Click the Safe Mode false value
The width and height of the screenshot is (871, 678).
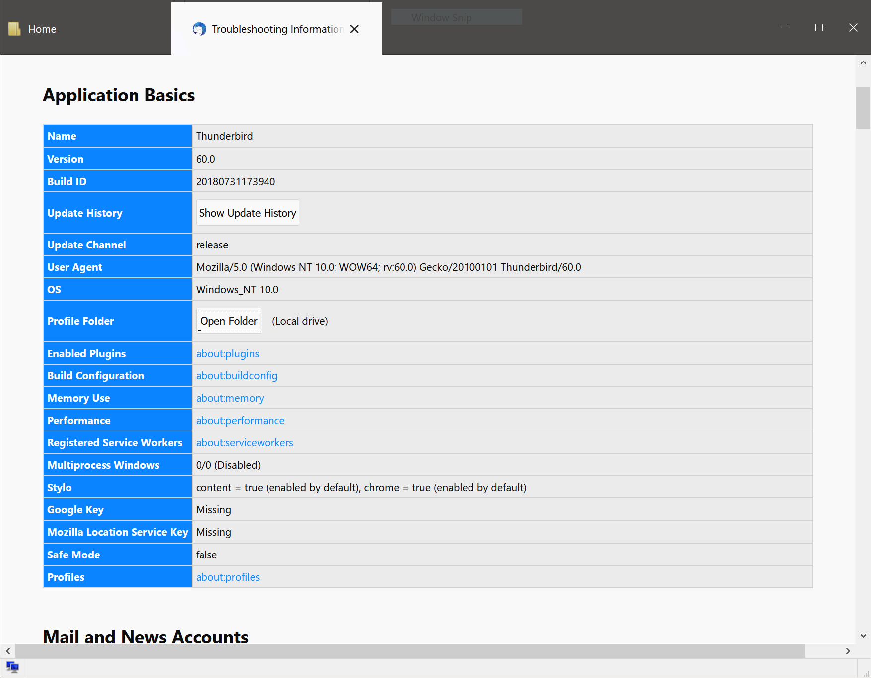click(206, 555)
